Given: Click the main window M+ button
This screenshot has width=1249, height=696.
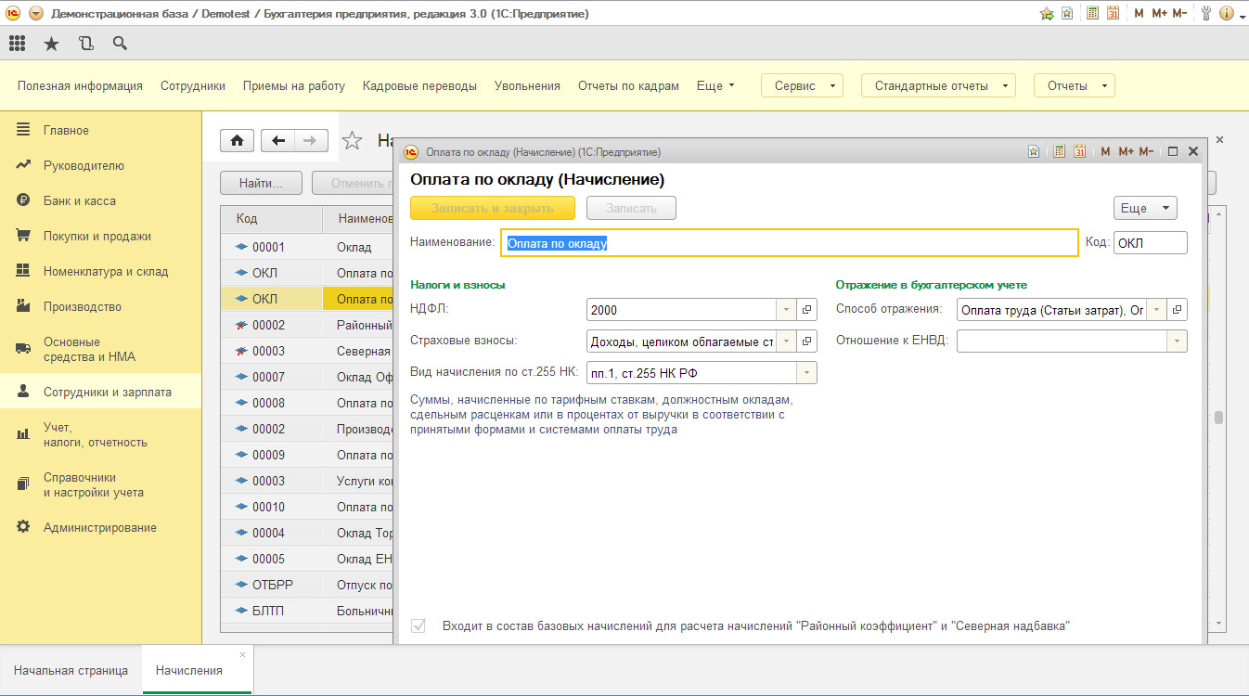Looking at the screenshot, I should [x=1159, y=13].
